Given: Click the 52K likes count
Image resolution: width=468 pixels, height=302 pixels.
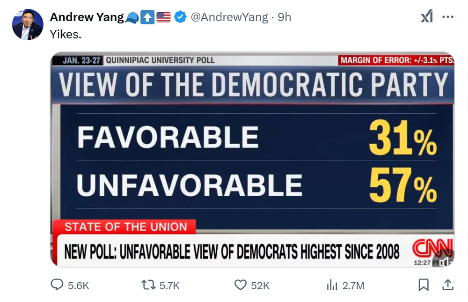Looking at the screenshot, I should point(260,285).
